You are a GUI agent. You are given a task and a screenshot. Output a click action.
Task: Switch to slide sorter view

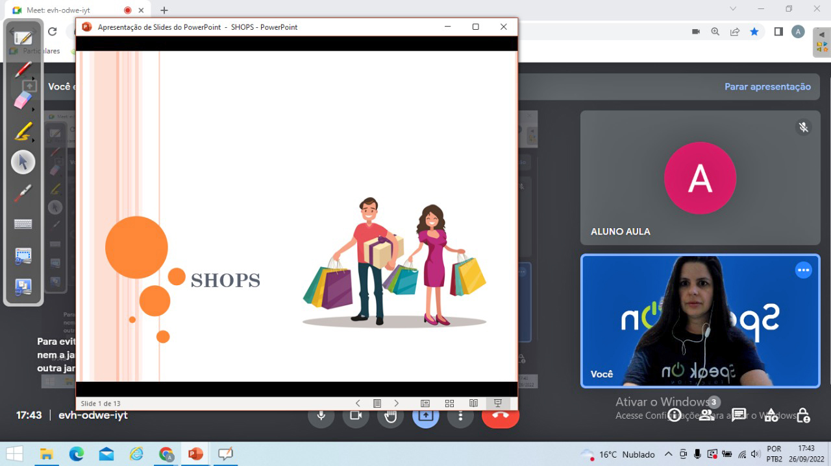pos(449,403)
